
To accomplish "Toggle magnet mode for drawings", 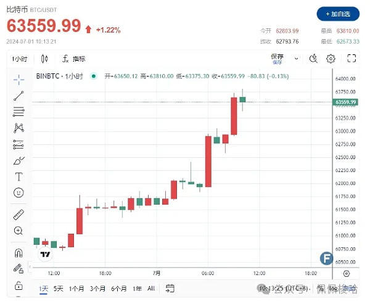I will click(18, 253).
